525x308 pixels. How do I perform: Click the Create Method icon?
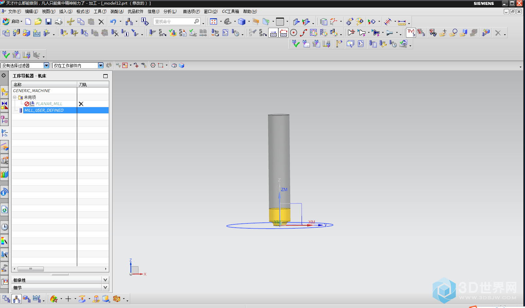37,33
